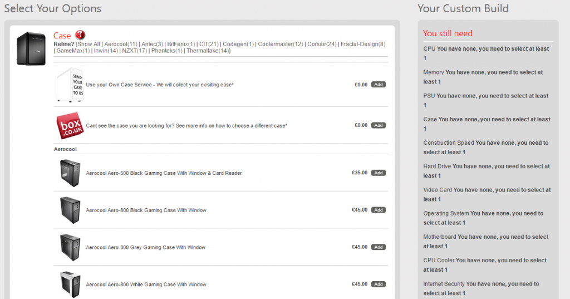Image resolution: width=570 pixels, height=299 pixels.
Task: Click the Construction Speed requirement entry
Action: tap(487, 148)
